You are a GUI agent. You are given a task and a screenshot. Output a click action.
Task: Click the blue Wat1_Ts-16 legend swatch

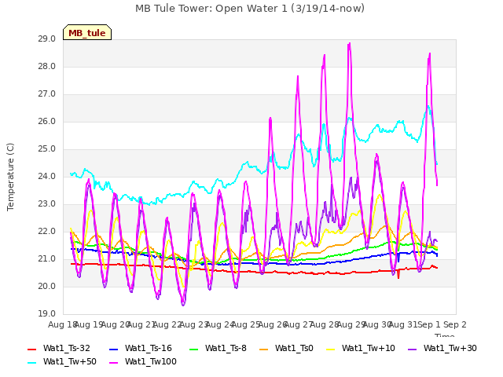[x=114, y=349]
